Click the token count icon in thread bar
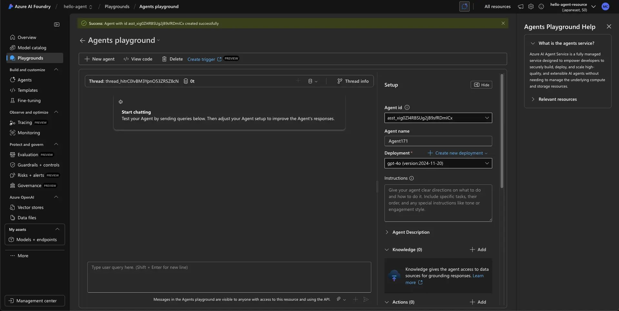The image size is (619, 311). (186, 81)
